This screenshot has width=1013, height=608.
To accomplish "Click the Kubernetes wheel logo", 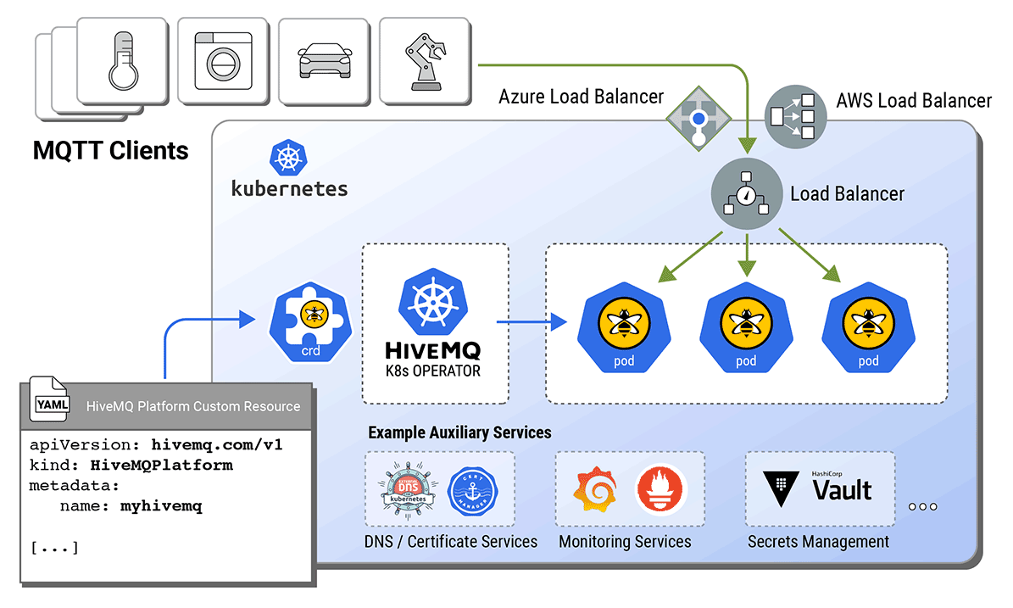I will (288, 157).
